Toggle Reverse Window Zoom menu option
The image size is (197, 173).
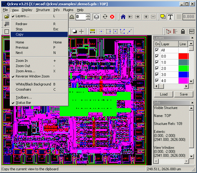[x=39, y=76]
